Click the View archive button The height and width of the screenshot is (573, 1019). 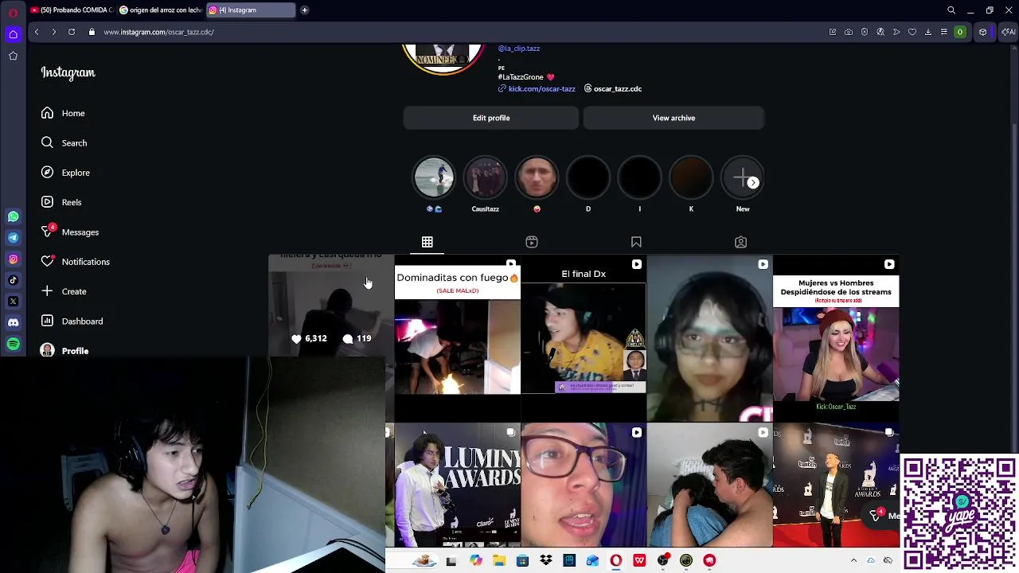pos(673,118)
